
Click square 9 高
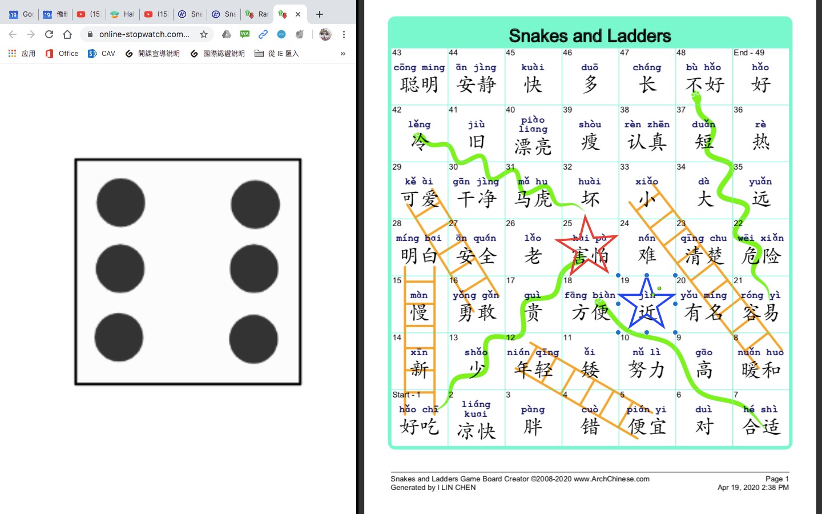[x=704, y=362]
